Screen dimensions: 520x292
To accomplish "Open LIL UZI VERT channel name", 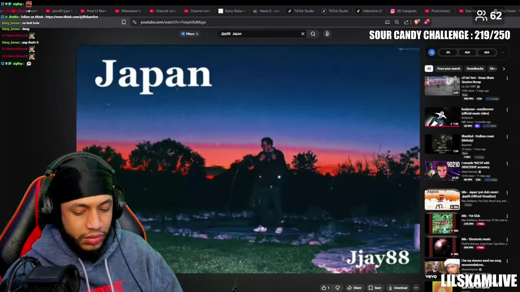I will 470,86.
